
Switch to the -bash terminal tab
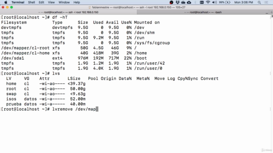click(203, 12)
